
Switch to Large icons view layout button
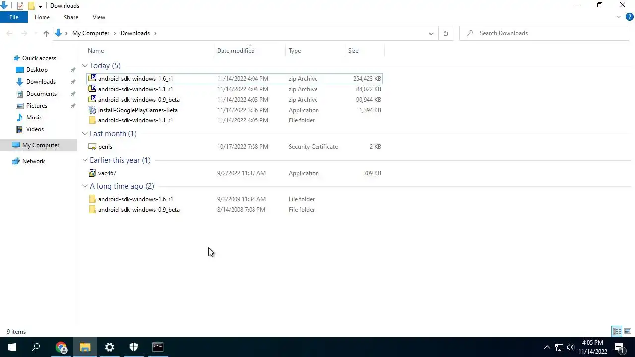pos(628,331)
